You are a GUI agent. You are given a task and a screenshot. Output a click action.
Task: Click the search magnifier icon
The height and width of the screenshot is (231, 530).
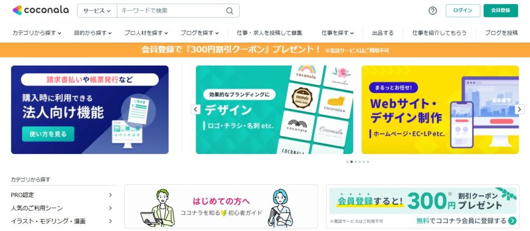pos(229,11)
